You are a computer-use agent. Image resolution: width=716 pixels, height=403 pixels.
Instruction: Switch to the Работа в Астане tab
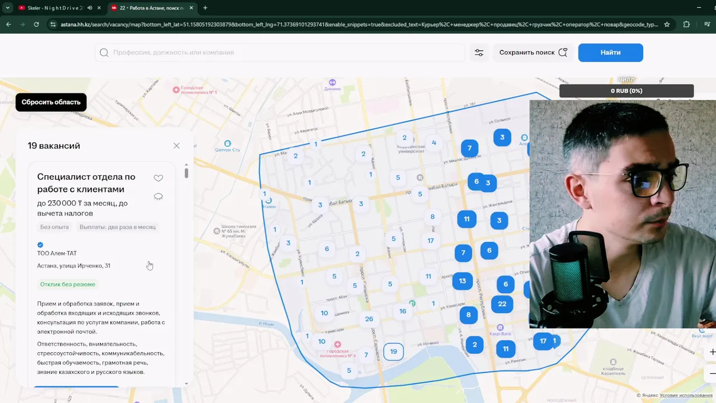151,8
